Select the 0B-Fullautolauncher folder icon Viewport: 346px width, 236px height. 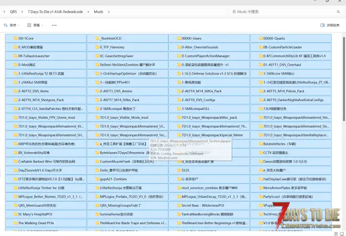[15, 56]
